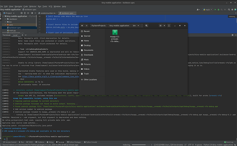
Task: Close the buildozer.spec editor tab
Action: coord(75,13)
